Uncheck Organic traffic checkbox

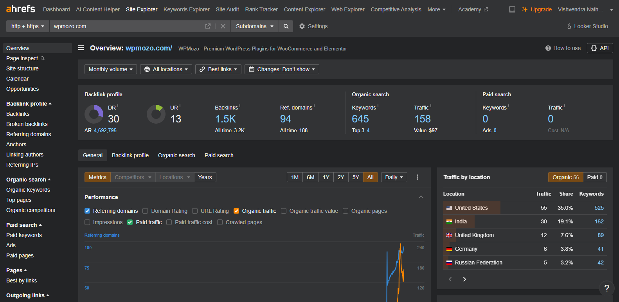[236, 211]
